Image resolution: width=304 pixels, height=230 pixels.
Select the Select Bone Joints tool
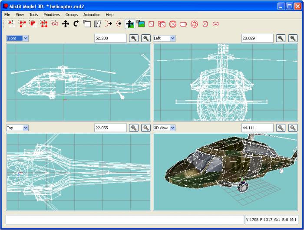coord(55,23)
